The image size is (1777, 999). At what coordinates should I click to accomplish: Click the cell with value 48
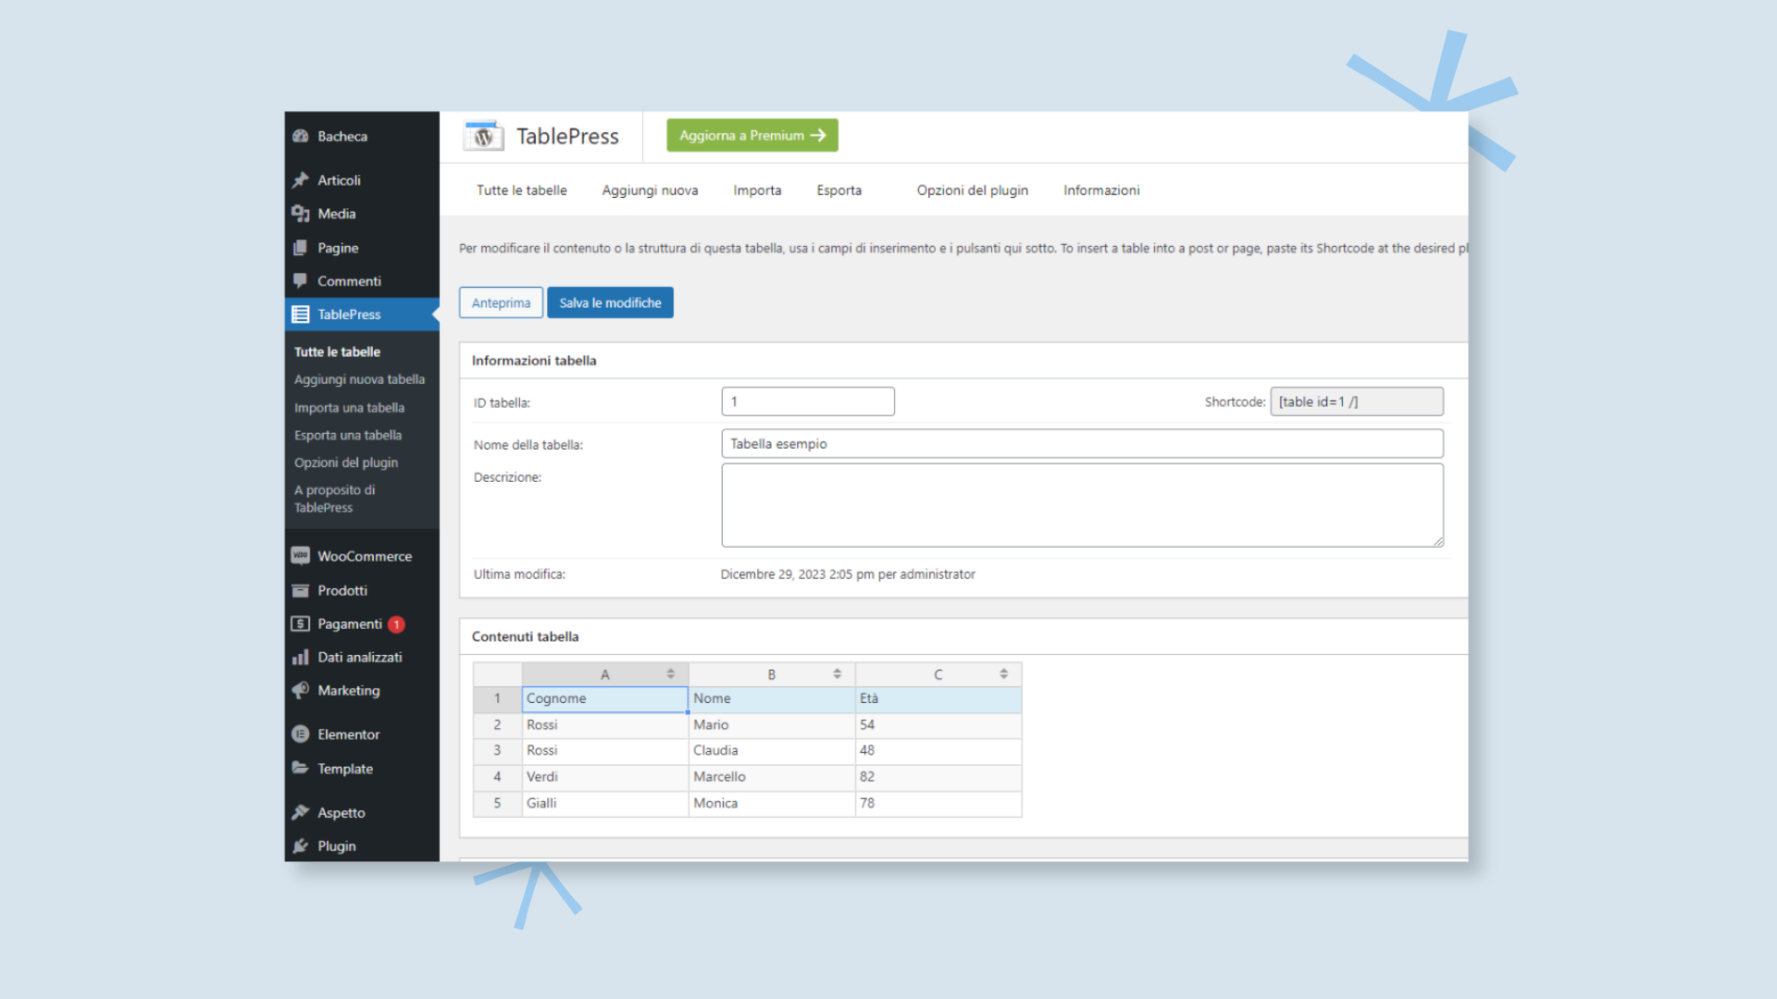pyautogui.click(x=938, y=750)
